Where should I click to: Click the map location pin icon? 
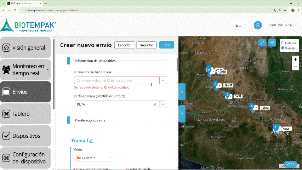(272, 42)
